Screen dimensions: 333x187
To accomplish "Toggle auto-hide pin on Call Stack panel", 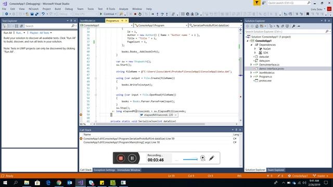I will click(236, 130).
